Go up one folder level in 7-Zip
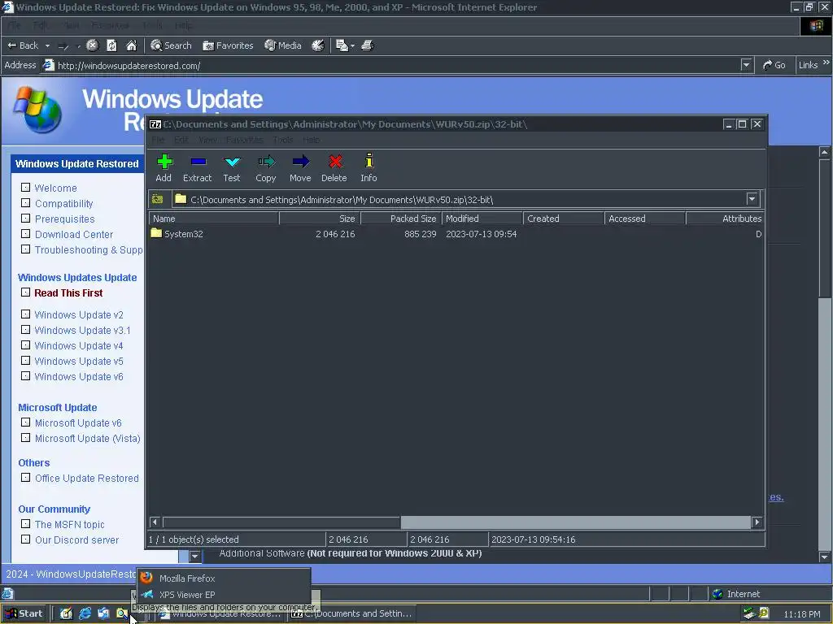833x624 pixels. 158,199
